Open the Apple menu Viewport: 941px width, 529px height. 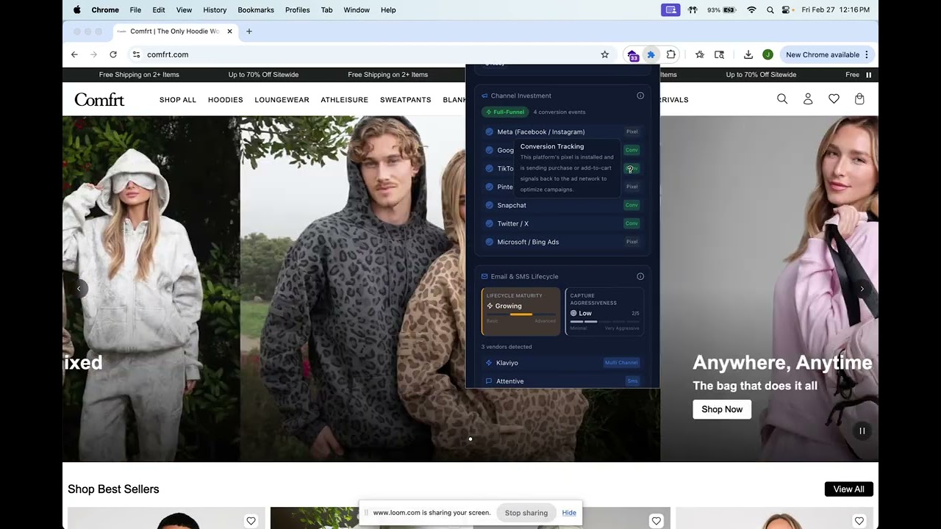pyautogui.click(x=77, y=10)
